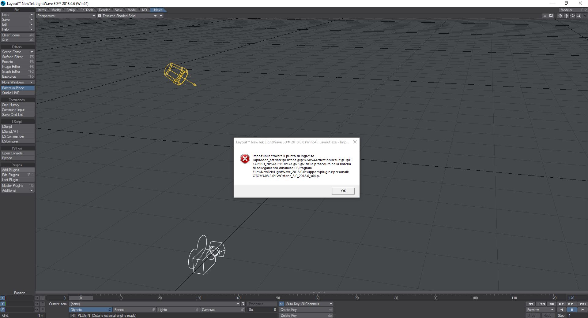Toggle the Z axis channel button

tap(3, 310)
